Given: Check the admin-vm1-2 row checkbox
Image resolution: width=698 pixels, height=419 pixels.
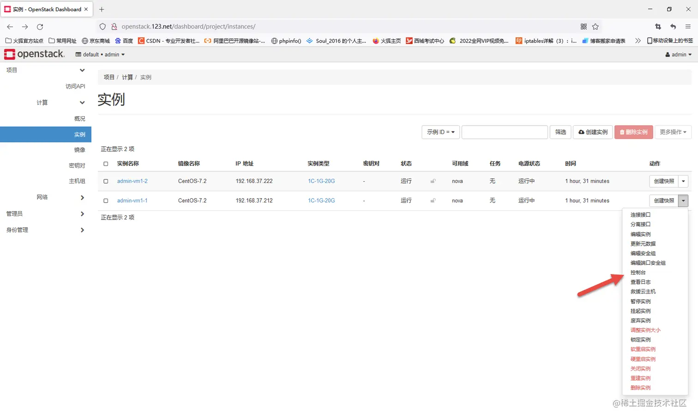Looking at the screenshot, I should pyautogui.click(x=106, y=181).
